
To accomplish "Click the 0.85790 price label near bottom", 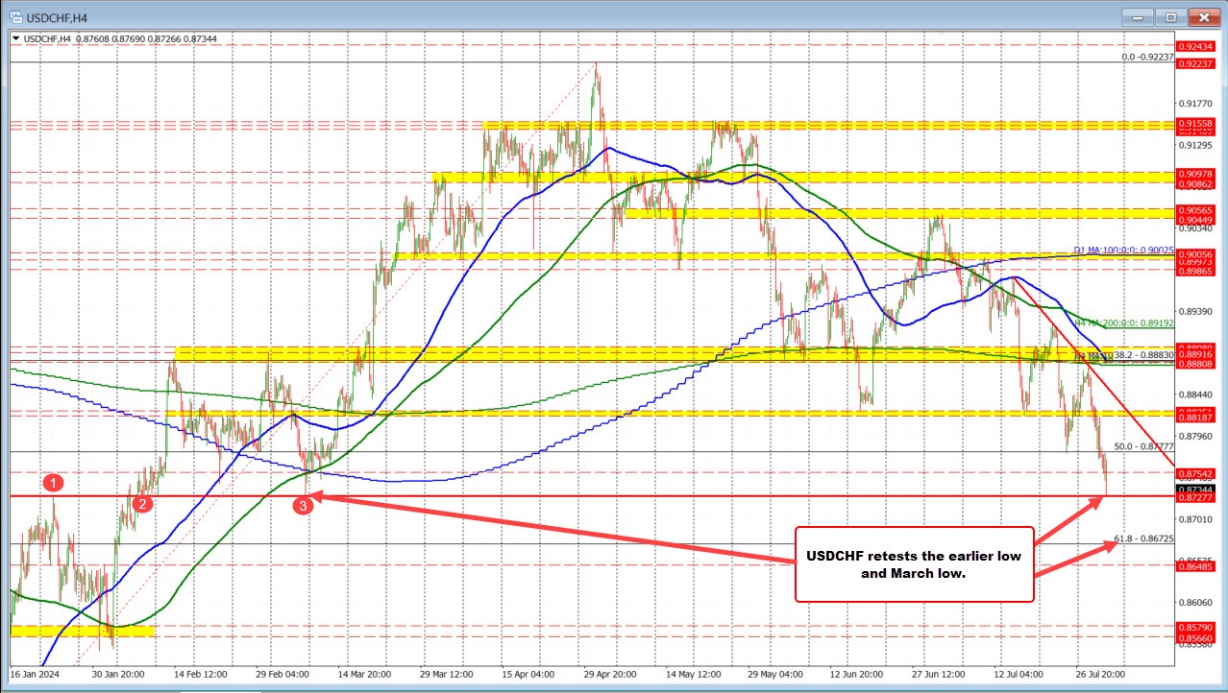I will [x=1194, y=626].
